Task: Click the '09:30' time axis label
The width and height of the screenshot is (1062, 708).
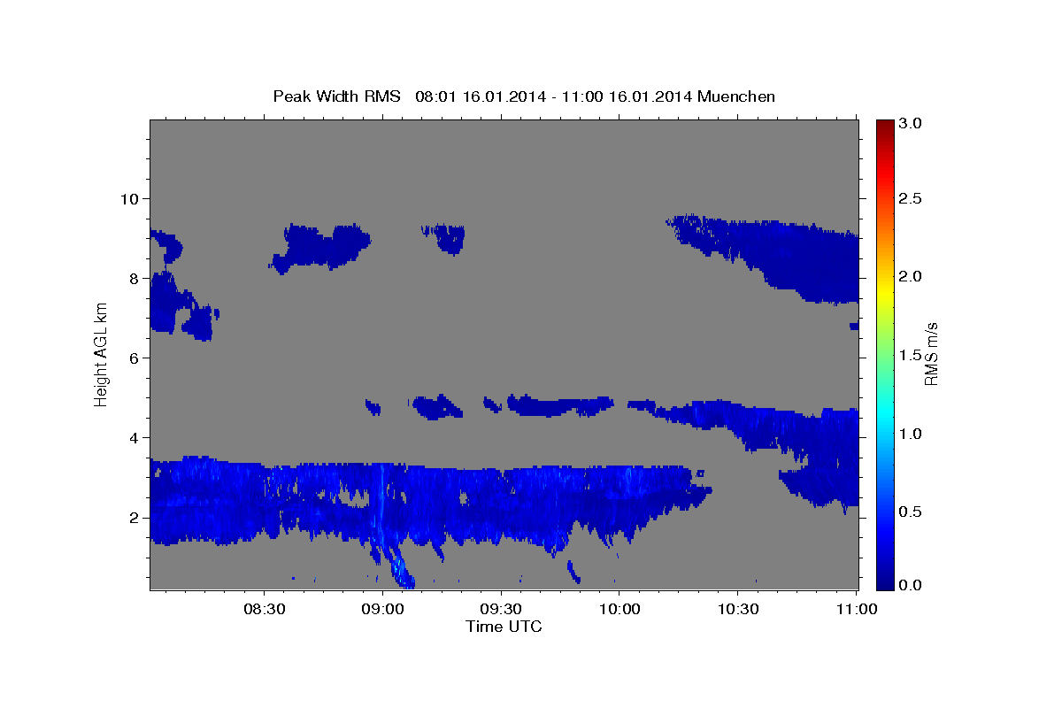Action: 501,610
